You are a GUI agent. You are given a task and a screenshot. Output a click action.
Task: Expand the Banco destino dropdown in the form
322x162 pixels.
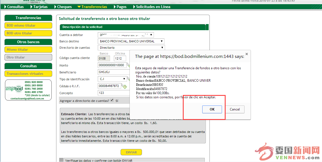(x=131, y=41)
